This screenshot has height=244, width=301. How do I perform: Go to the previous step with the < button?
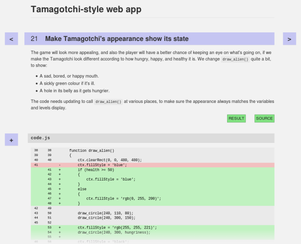(11, 39)
